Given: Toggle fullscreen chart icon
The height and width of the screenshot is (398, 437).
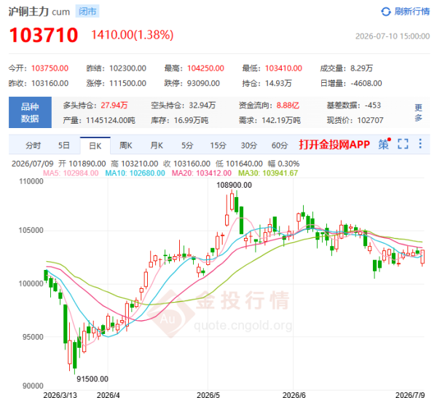Looking at the screenshot, I should pyautogui.click(x=403, y=144).
